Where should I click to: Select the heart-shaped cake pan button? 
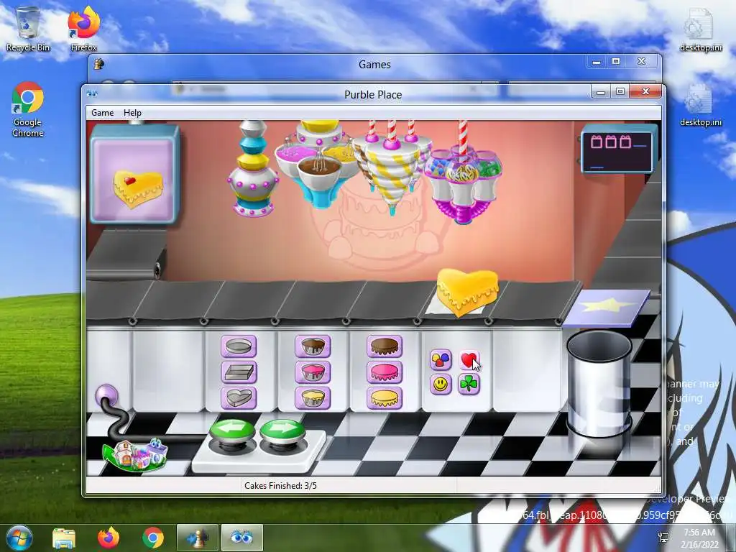coord(239,397)
